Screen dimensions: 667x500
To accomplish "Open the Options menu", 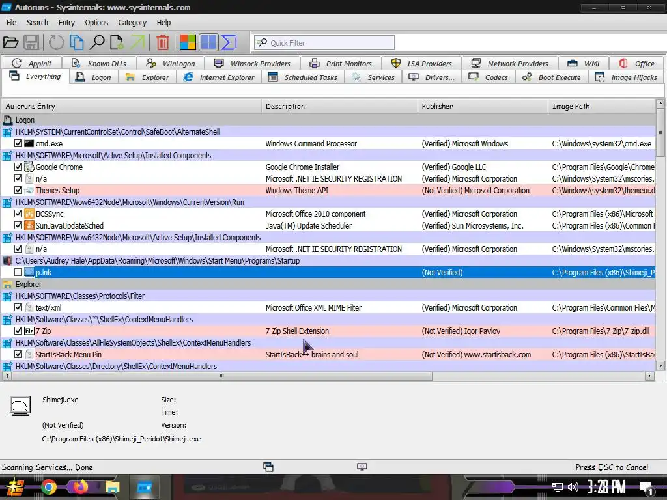I will (x=96, y=23).
